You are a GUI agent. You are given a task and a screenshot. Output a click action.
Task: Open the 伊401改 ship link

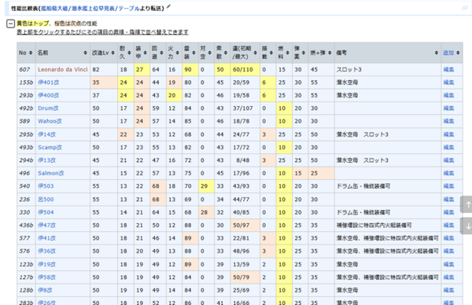[48, 83]
